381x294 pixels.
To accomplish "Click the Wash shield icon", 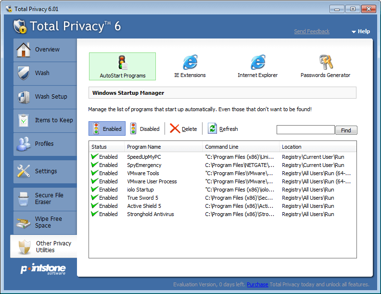I will coord(23,73).
